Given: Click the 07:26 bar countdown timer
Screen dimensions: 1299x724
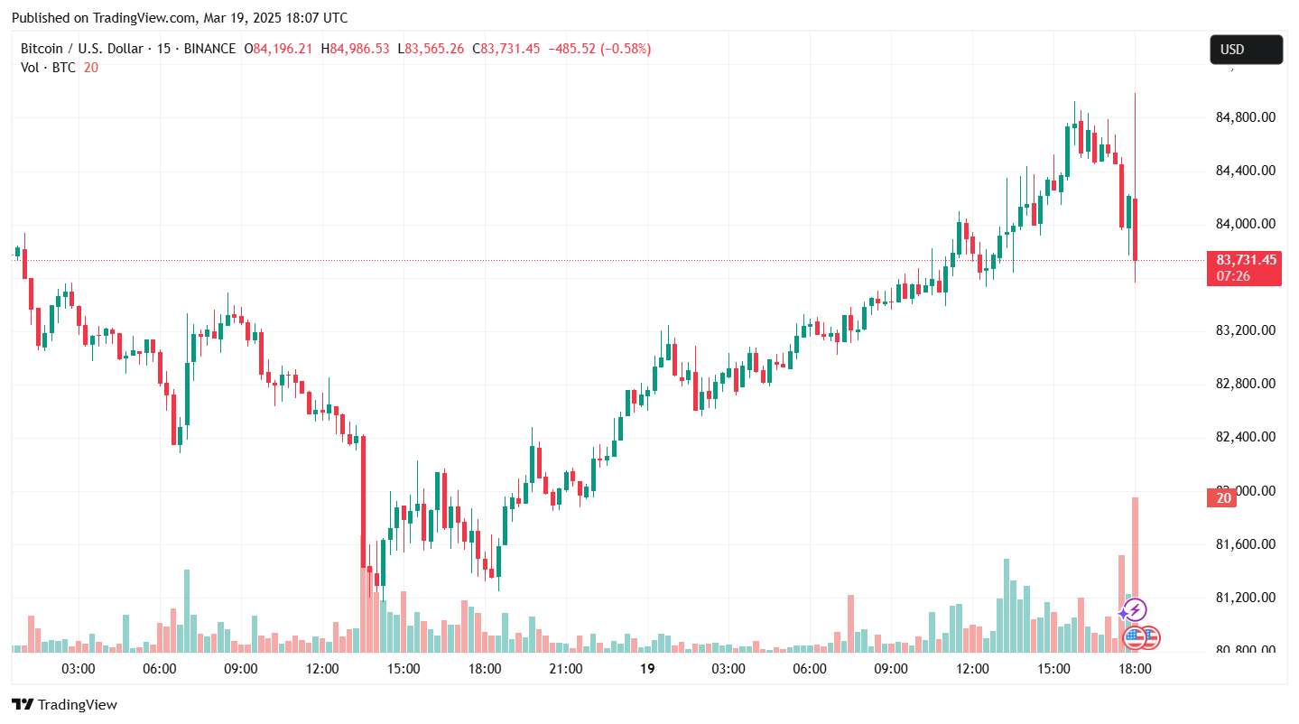Looking at the screenshot, I should point(1233,275).
